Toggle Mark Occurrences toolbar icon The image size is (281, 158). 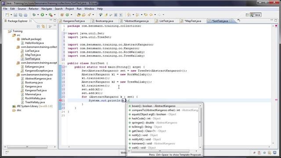pos(106,15)
